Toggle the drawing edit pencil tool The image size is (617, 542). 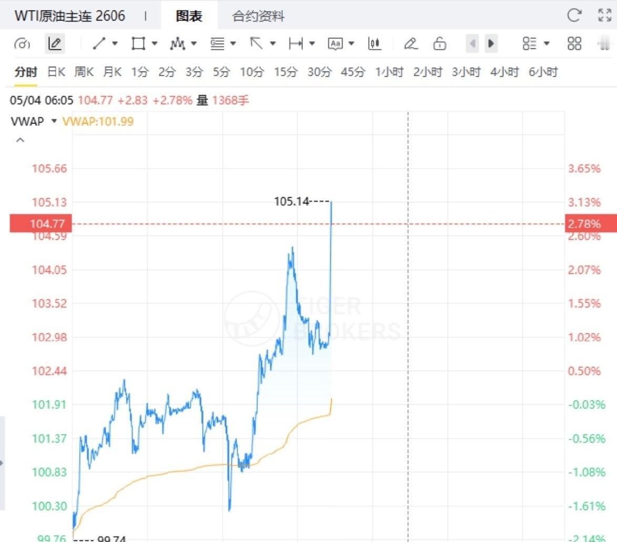pyautogui.click(x=55, y=44)
